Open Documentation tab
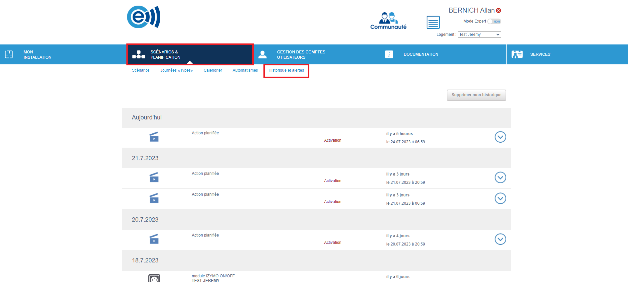The height and width of the screenshot is (282, 628). click(443, 54)
